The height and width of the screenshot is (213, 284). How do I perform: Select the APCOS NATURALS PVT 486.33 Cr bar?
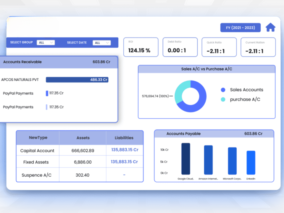pos(77,80)
